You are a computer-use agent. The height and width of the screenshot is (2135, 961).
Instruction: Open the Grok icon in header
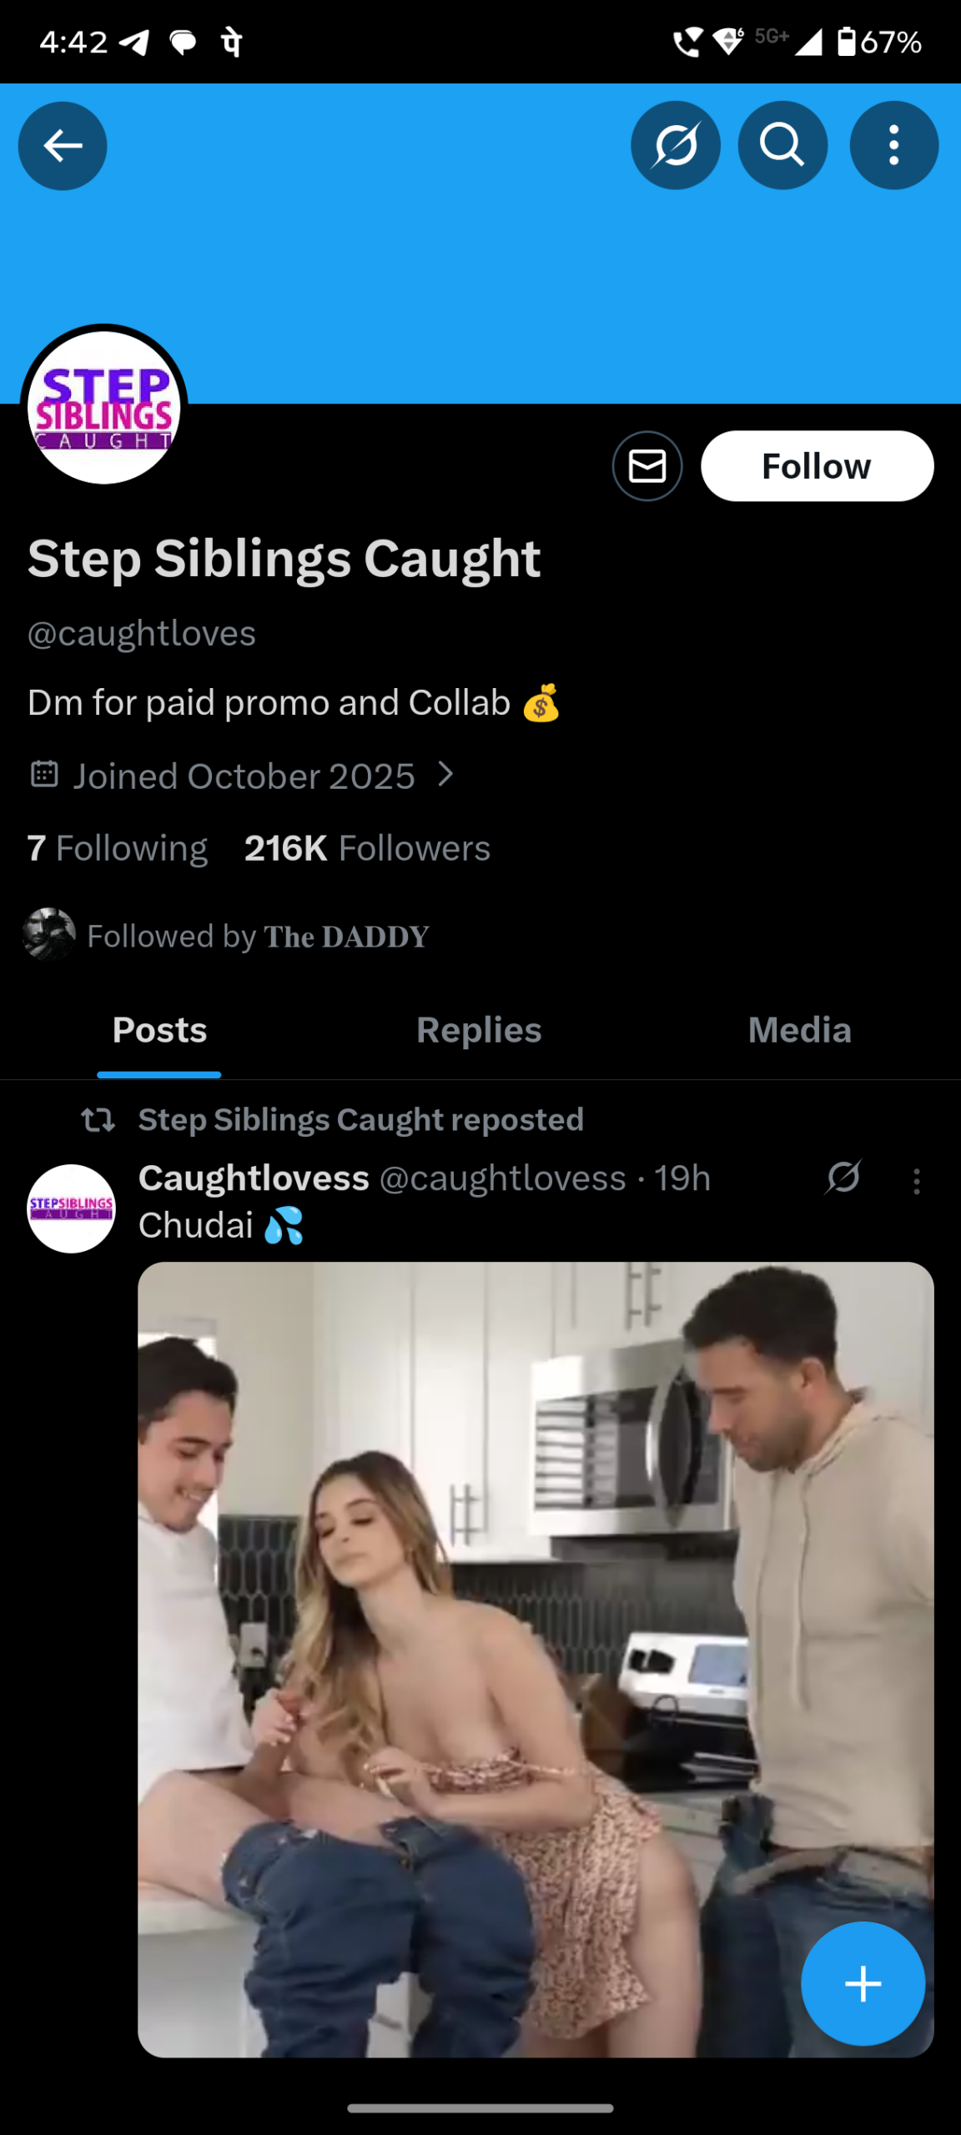coord(675,146)
